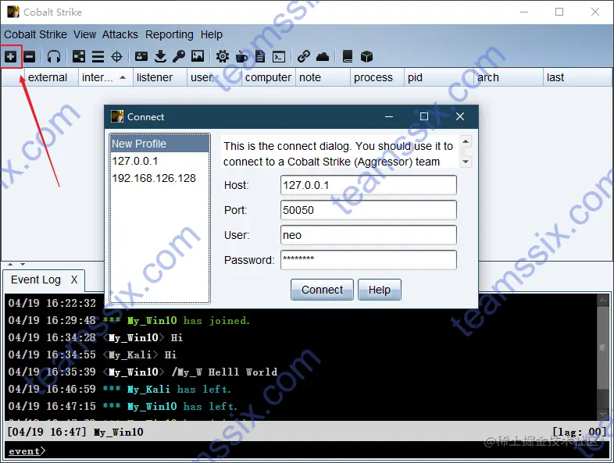This screenshot has height=463, width=614.
Task: Click into the Host input field
Action: pyautogui.click(x=369, y=185)
